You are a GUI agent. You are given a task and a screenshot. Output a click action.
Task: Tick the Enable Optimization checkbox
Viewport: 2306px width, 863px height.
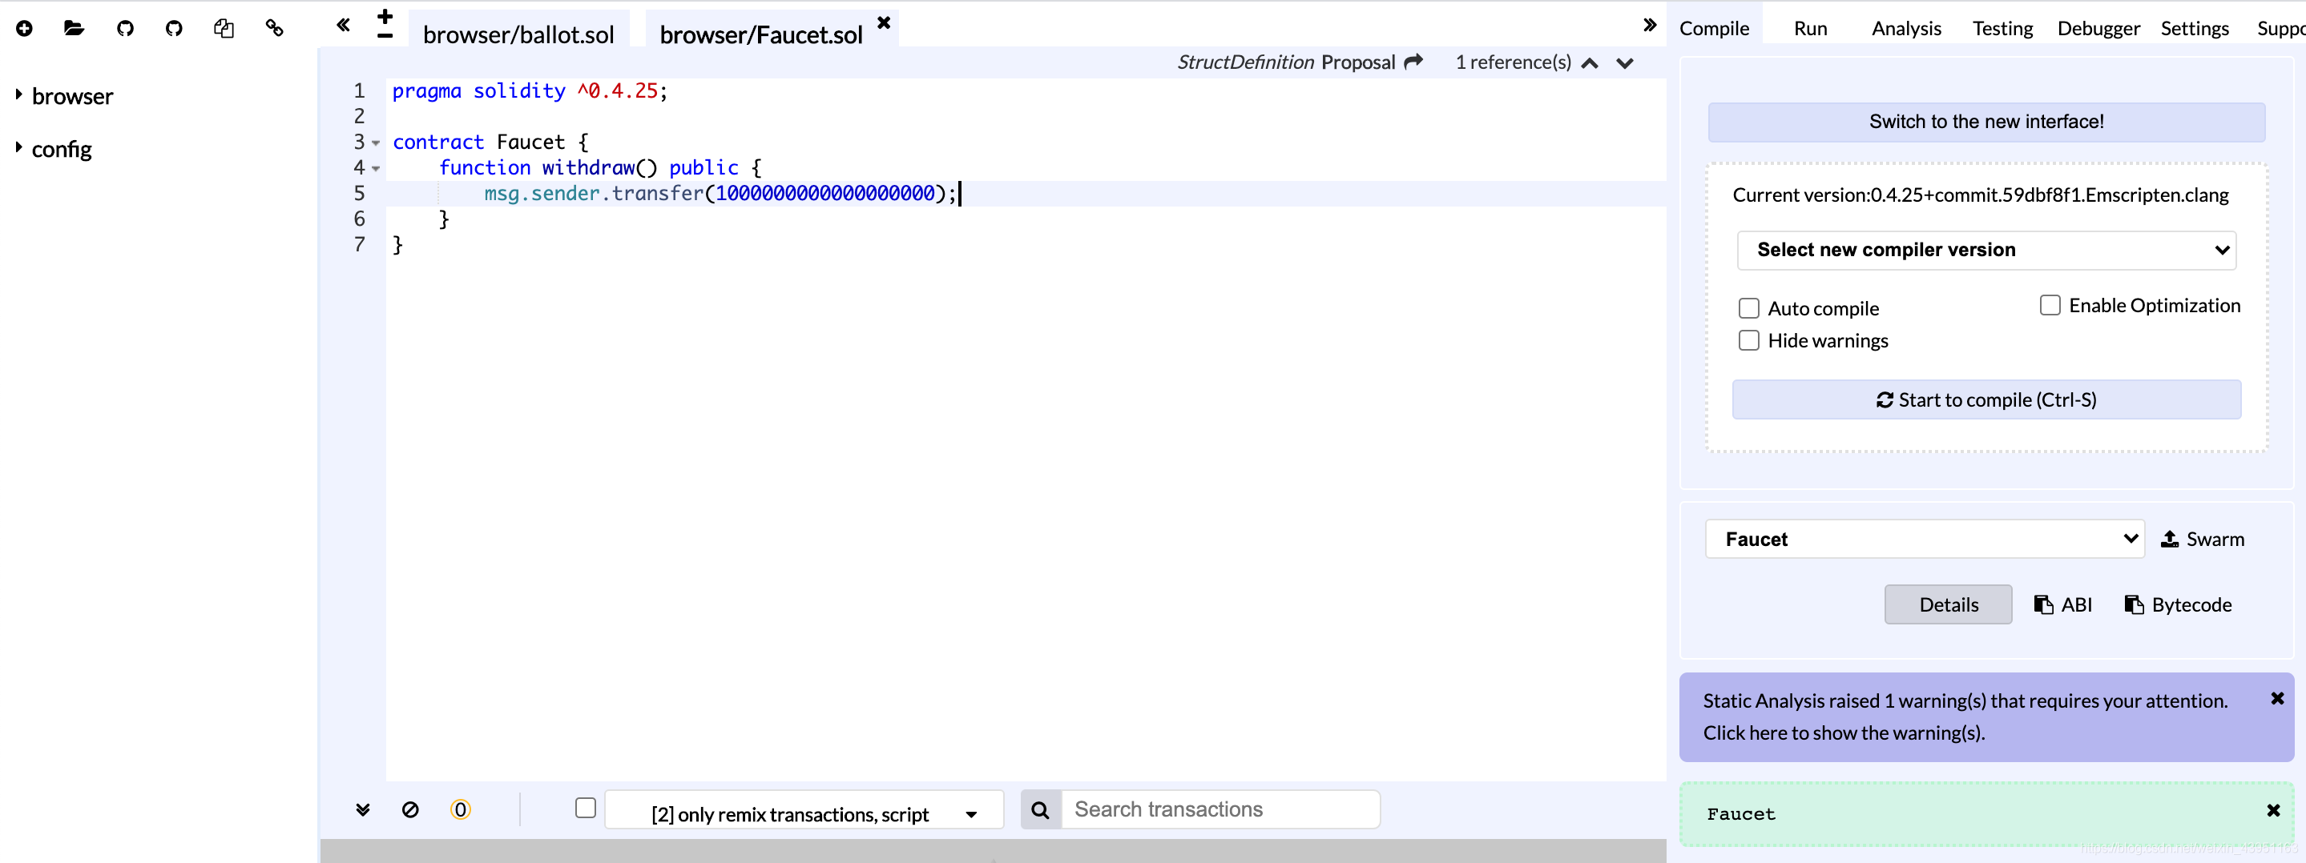(x=2050, y=306)
